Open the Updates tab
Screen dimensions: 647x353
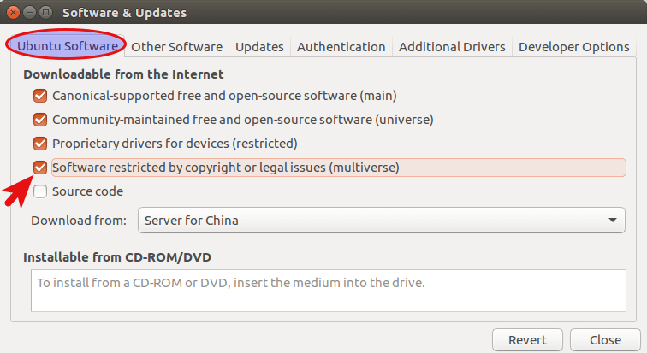click(x=259, y=47)
